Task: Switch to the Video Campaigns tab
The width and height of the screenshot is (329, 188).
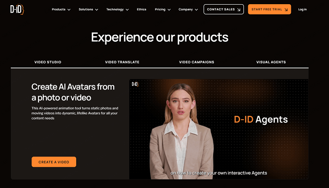Action: [196, 62]
